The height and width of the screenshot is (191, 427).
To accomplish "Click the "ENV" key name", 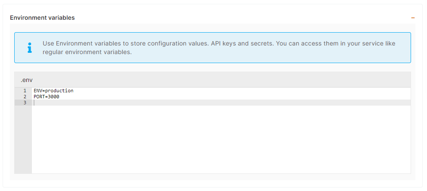I will tap(37, 91).
